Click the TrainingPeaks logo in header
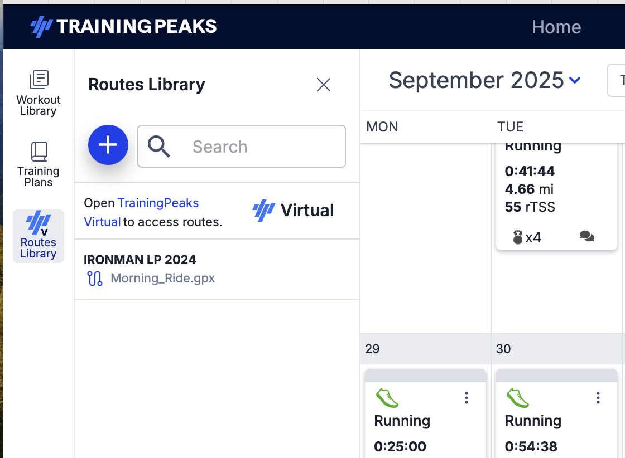This screenshot has width=625, height=458. pos(123,26)
